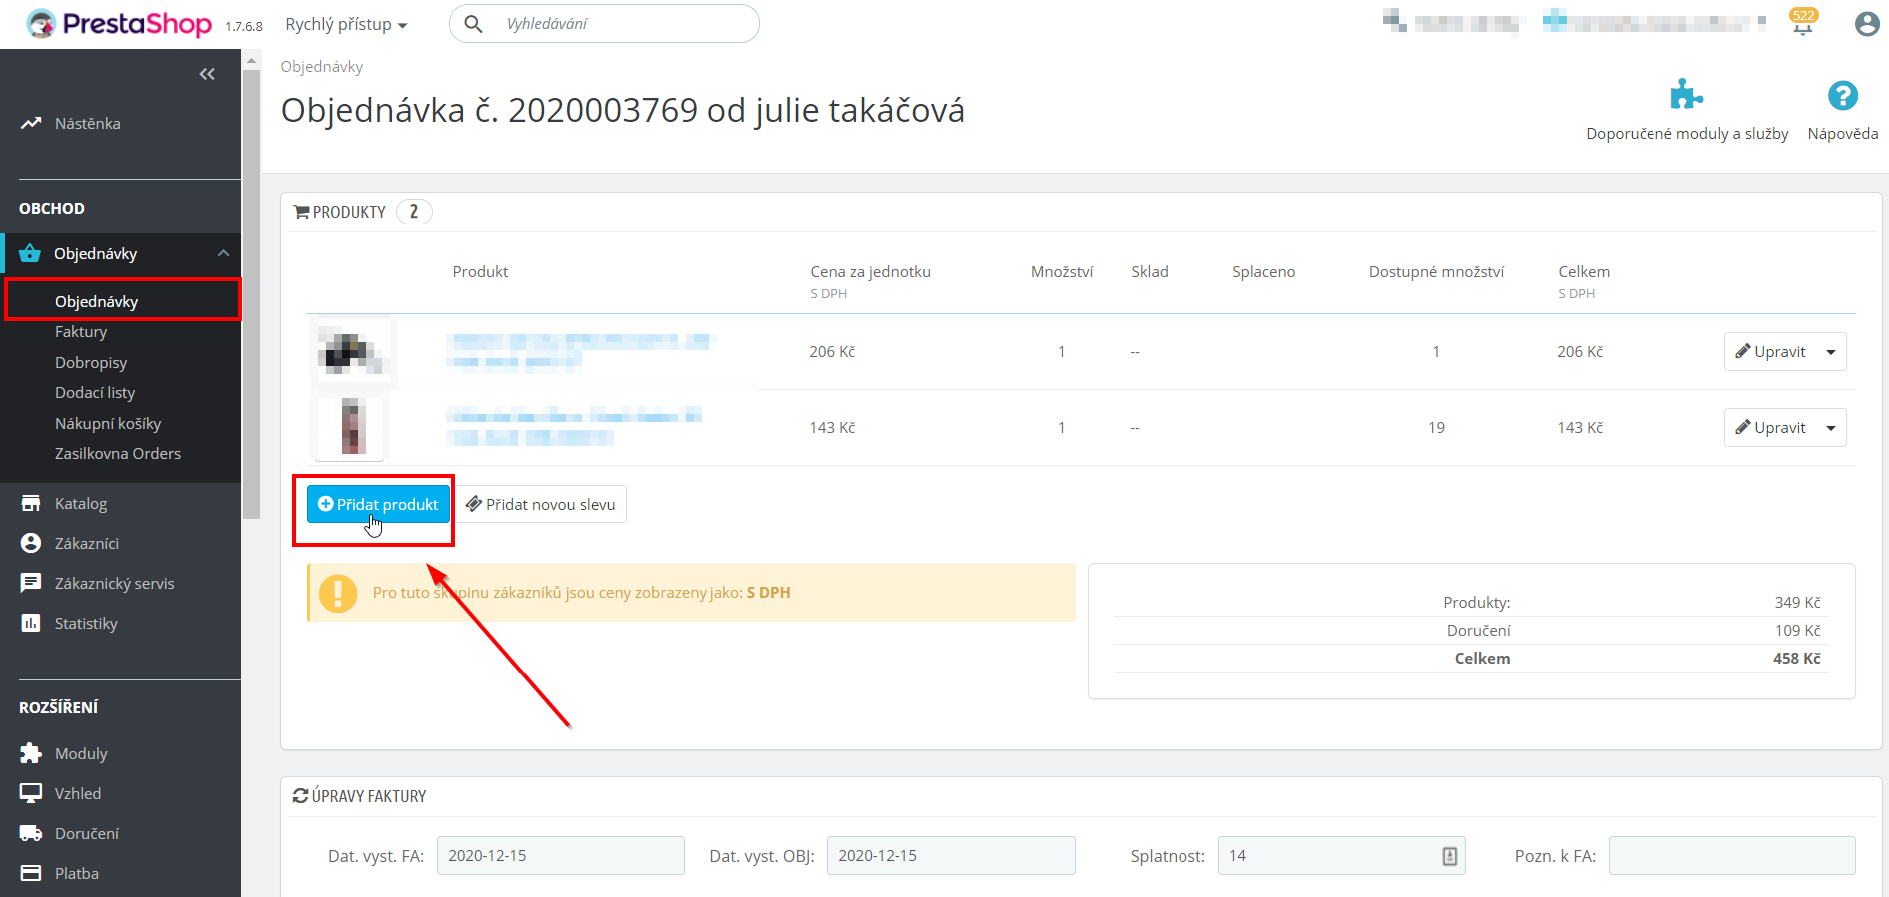Open Zasilkovna Orders in sidebar
The image size is (1889, 897).
(x=118, y=453)
